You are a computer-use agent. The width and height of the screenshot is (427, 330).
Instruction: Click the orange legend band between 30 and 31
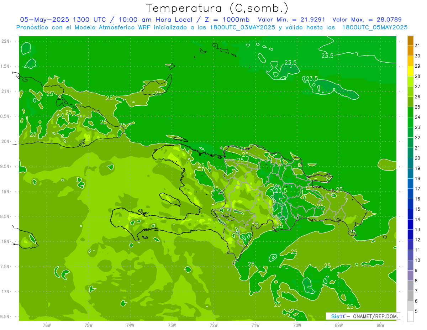pyautogui.click(x=410, y=51)
